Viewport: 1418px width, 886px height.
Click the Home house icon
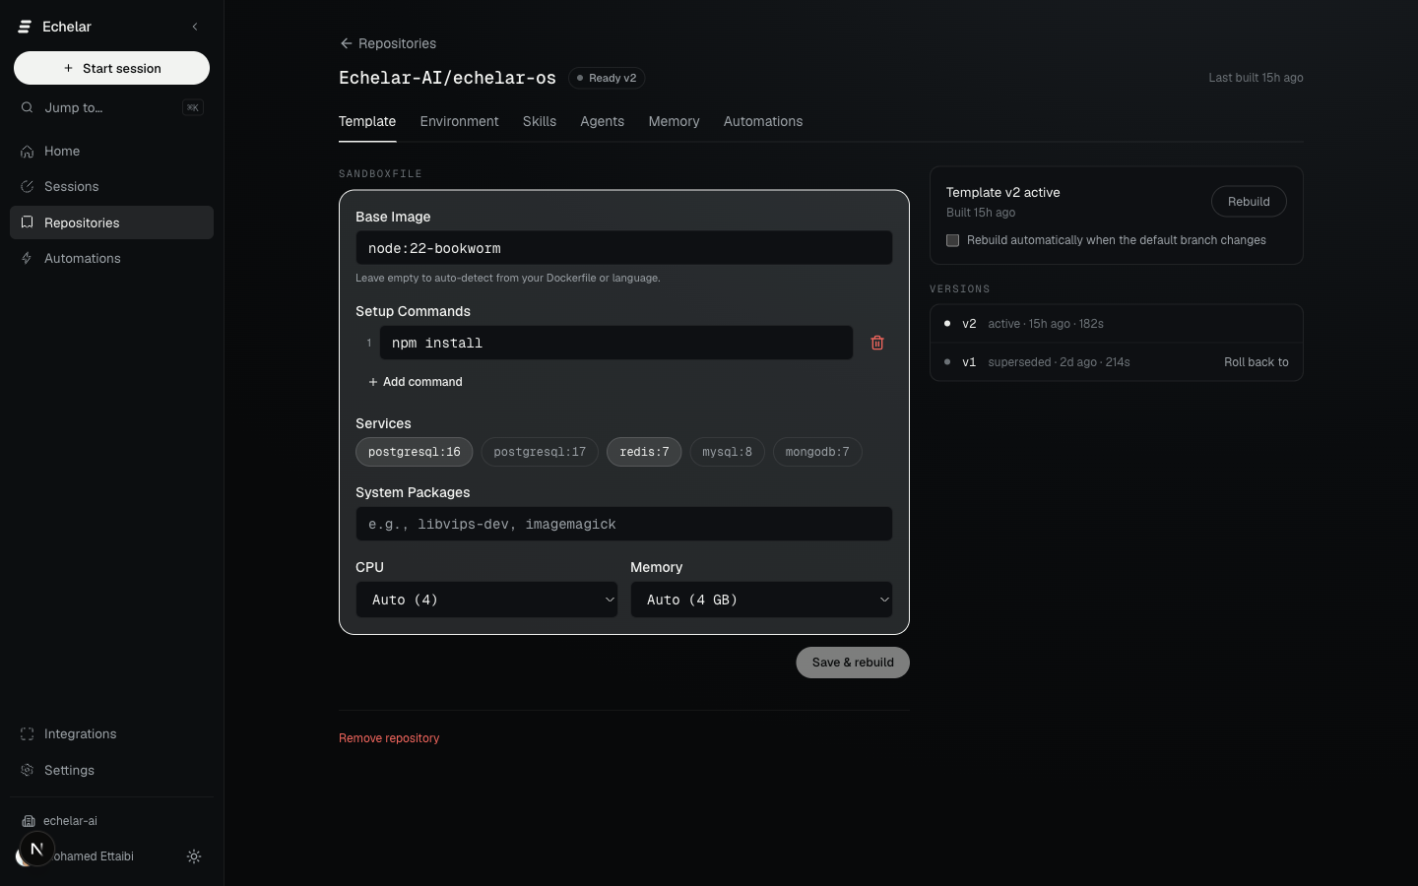pos(28,151)
